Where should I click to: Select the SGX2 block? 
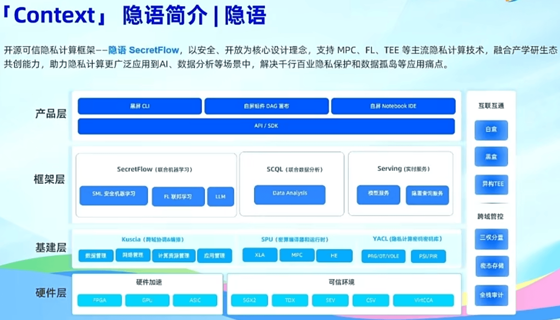click(249, 300)
